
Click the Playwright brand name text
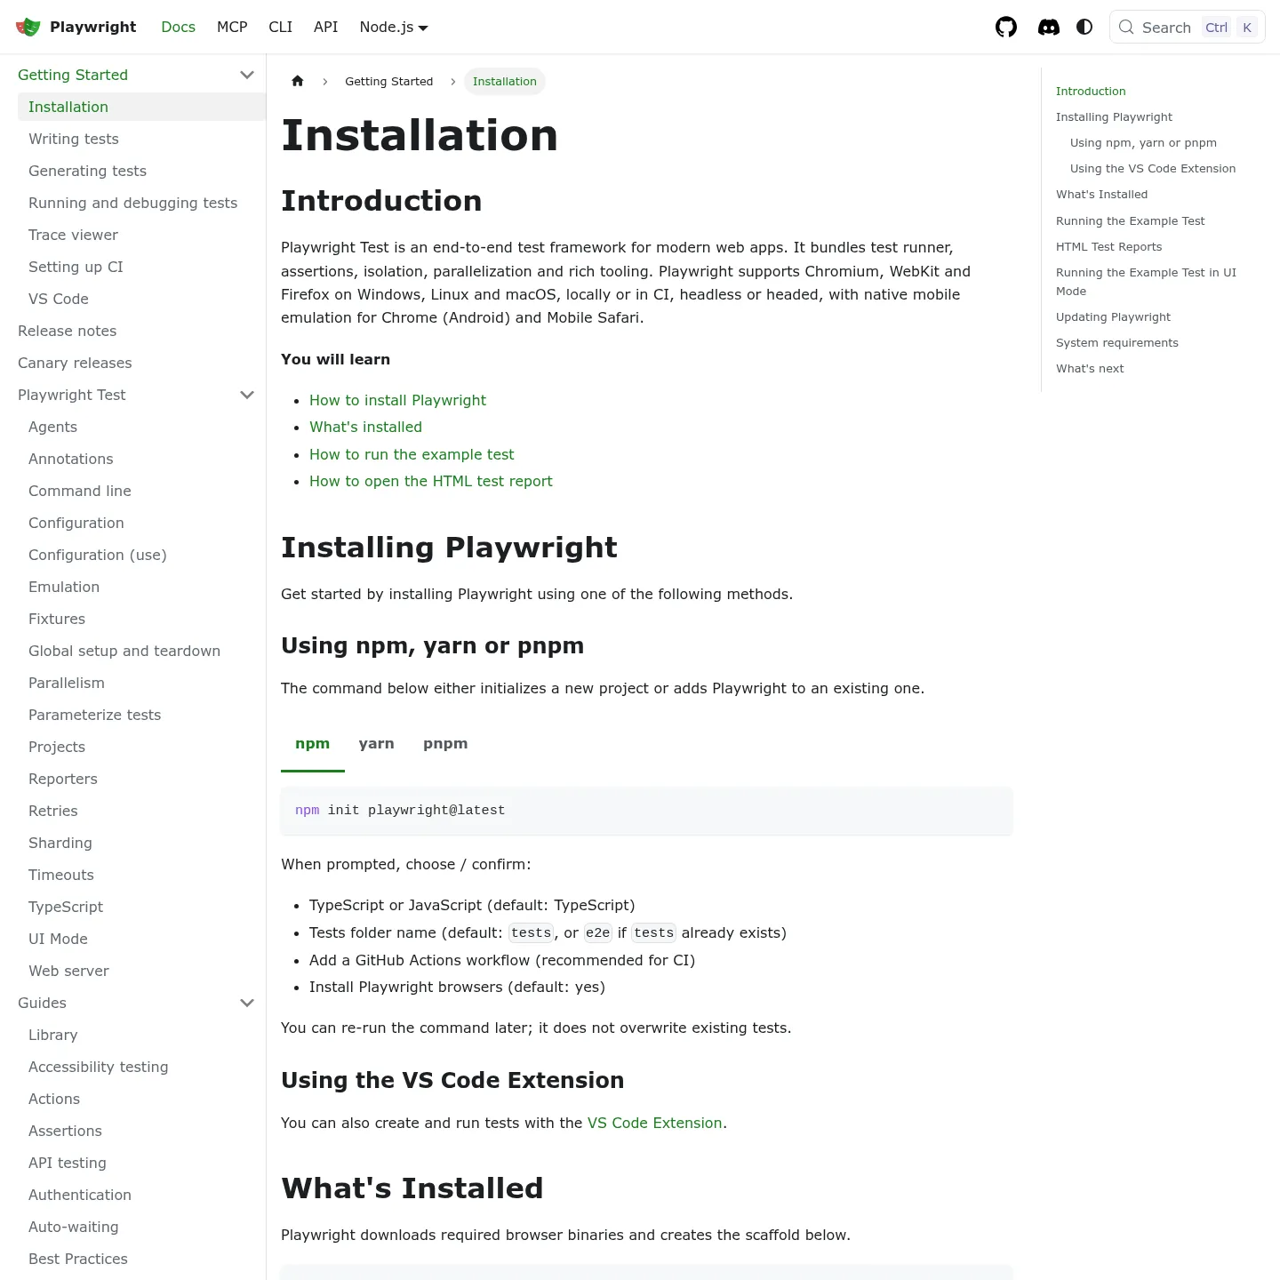click(x=93, y=27)
